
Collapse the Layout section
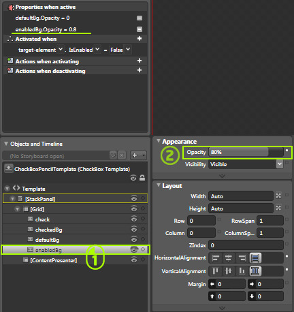click(x=159, y=185)
